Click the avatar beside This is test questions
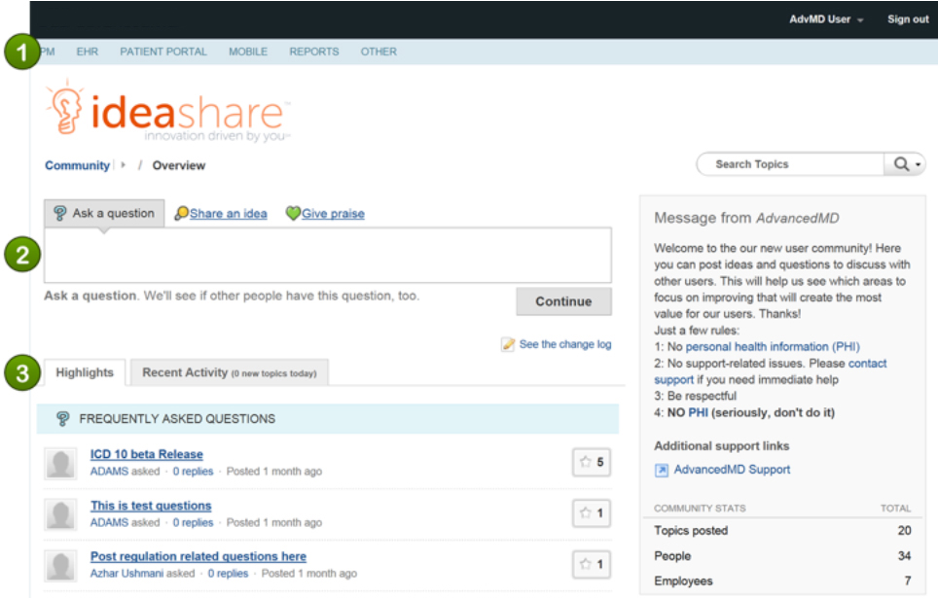Viewport: 938px width, 598px height. coord(60,515)
